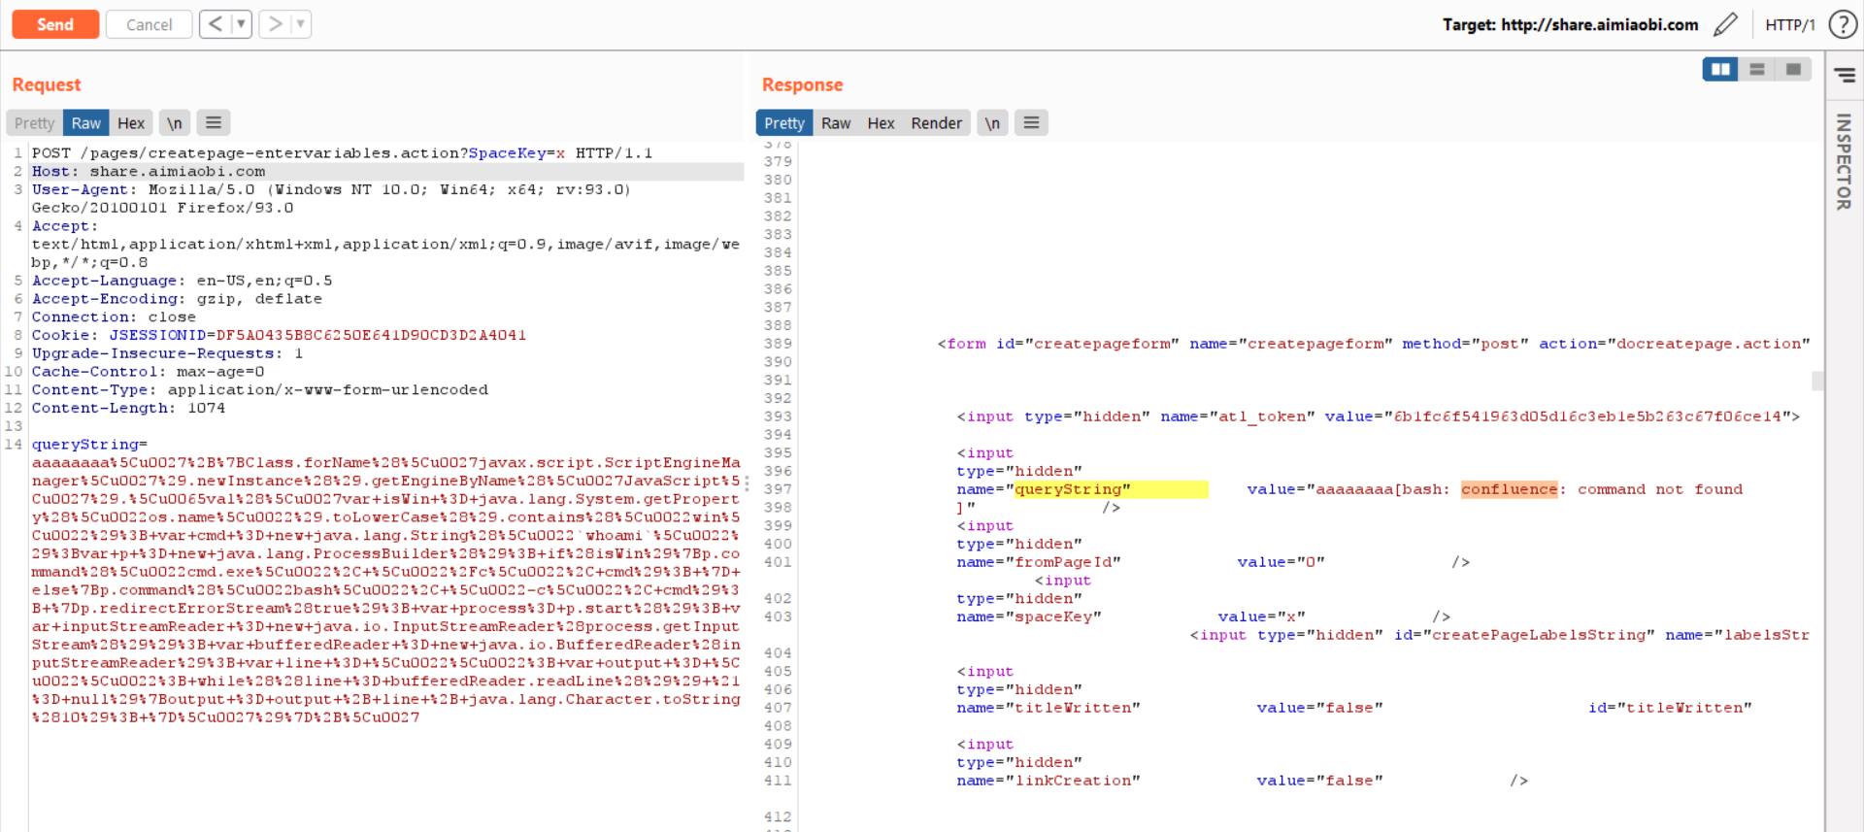
Task: Open help via the question mark icon
Action: click(1843, 24)
